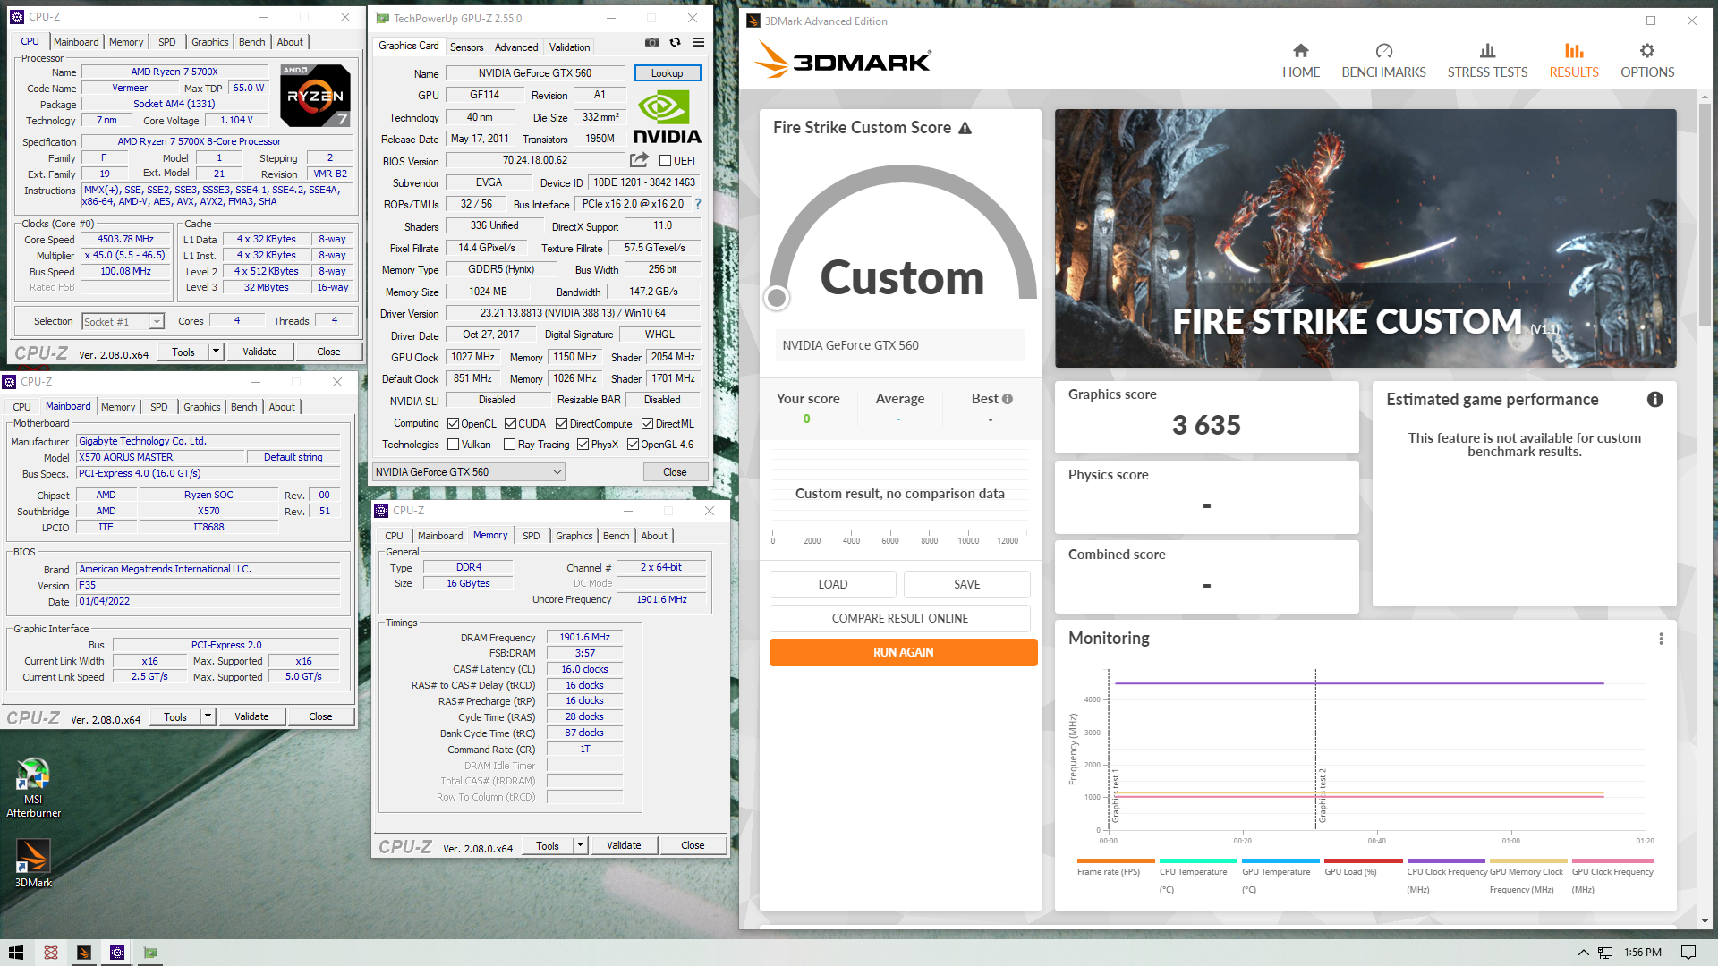Open the GPU-Z Validation tab
This screenshot has width=1718, height=966.
[569, 47]
